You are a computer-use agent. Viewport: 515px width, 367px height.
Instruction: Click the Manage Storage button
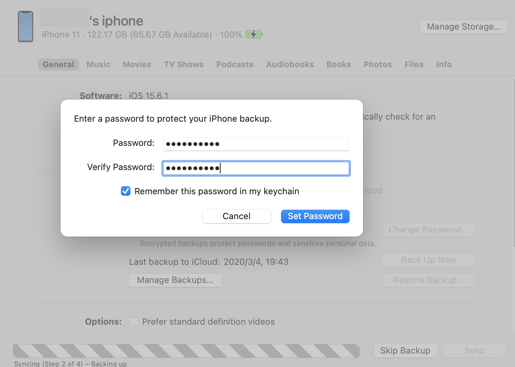click(x=463, y=27)
